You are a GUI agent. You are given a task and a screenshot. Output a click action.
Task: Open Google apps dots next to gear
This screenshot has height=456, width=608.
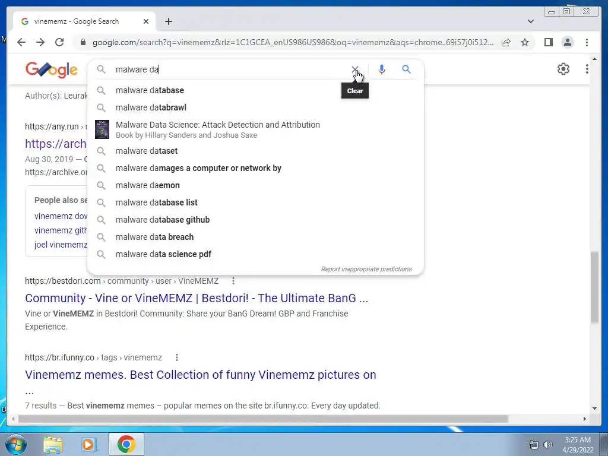pyautogui.click(x=587, y=69)
